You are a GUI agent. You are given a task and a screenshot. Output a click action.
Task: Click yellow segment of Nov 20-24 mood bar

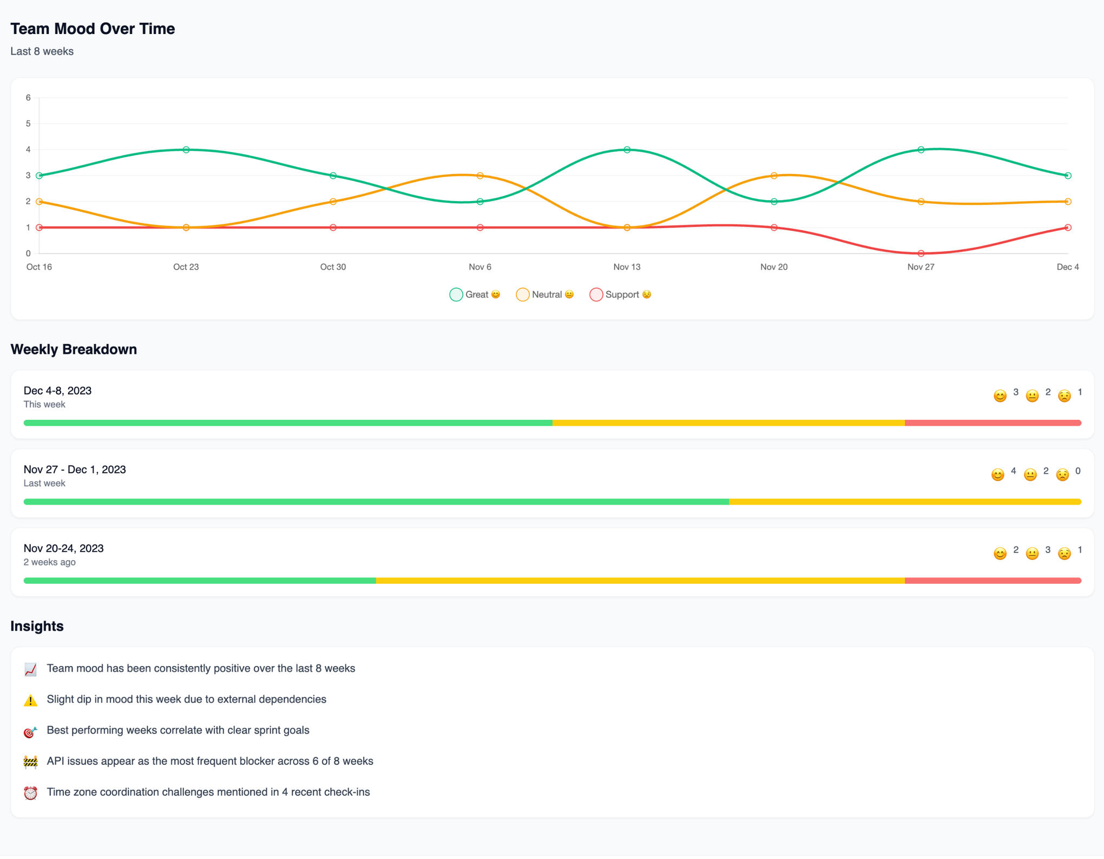640,581
